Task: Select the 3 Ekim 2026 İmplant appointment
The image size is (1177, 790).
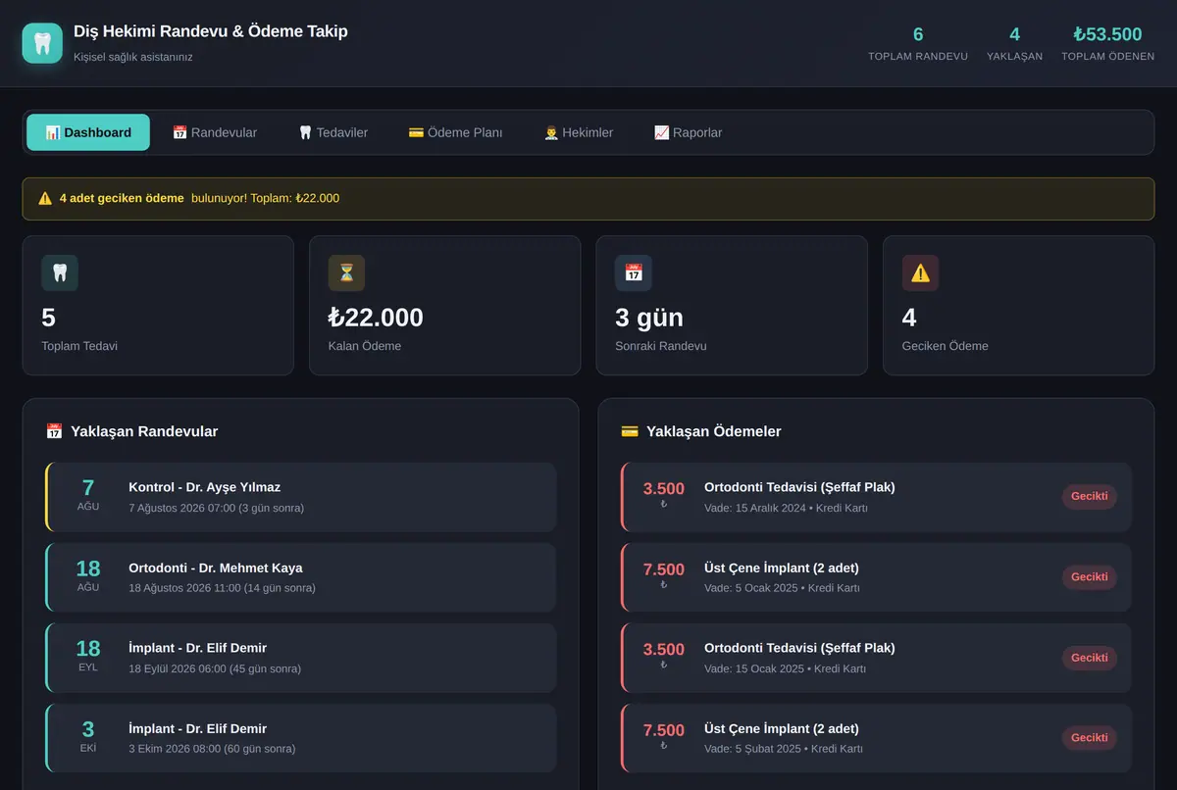Action: click(x=301, y=738)
